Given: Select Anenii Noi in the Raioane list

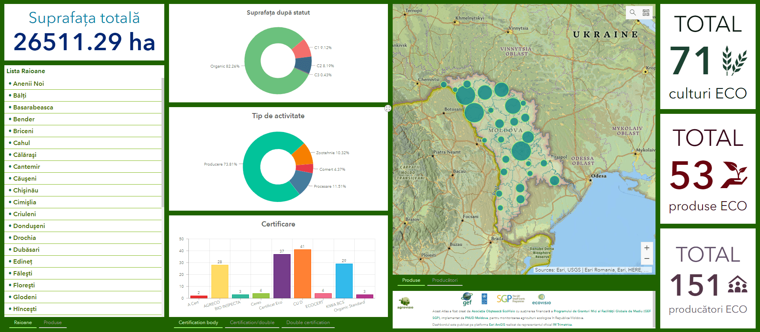Looking at the screenshot, I should tap(83, 84).
